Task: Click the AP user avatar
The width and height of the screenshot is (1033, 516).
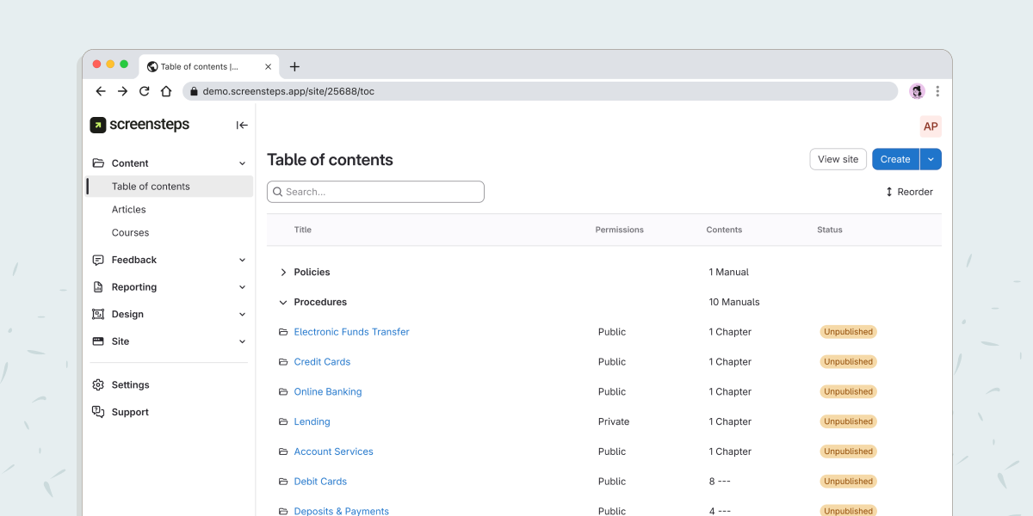Action: [x=931, y=126]
